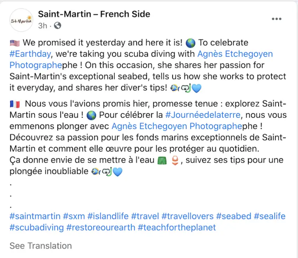
Task: Open the #Earthday hashtag
Action: pyautogui.click(x=30, y=54)
